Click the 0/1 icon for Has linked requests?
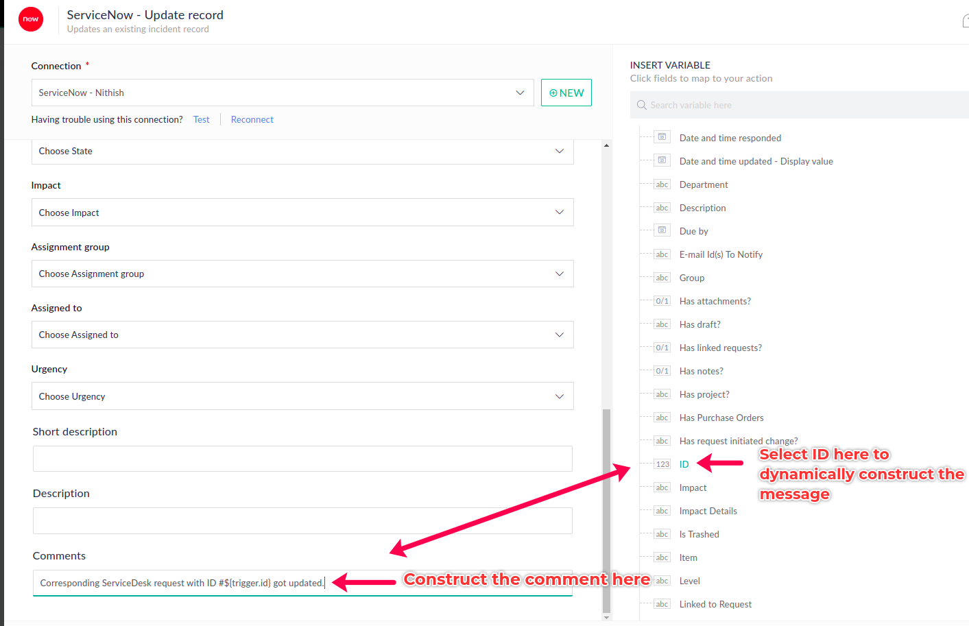This screenshot has width=969, height=626. click(662, 348)
